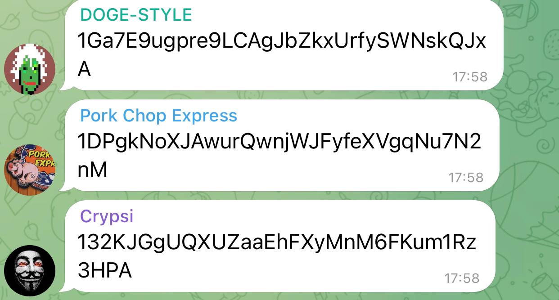The width and height of the screenshot is (559, 300).
Task: Tap wrapped '3HPA' text in Crypsi message
Action: (x=105, y=271)
